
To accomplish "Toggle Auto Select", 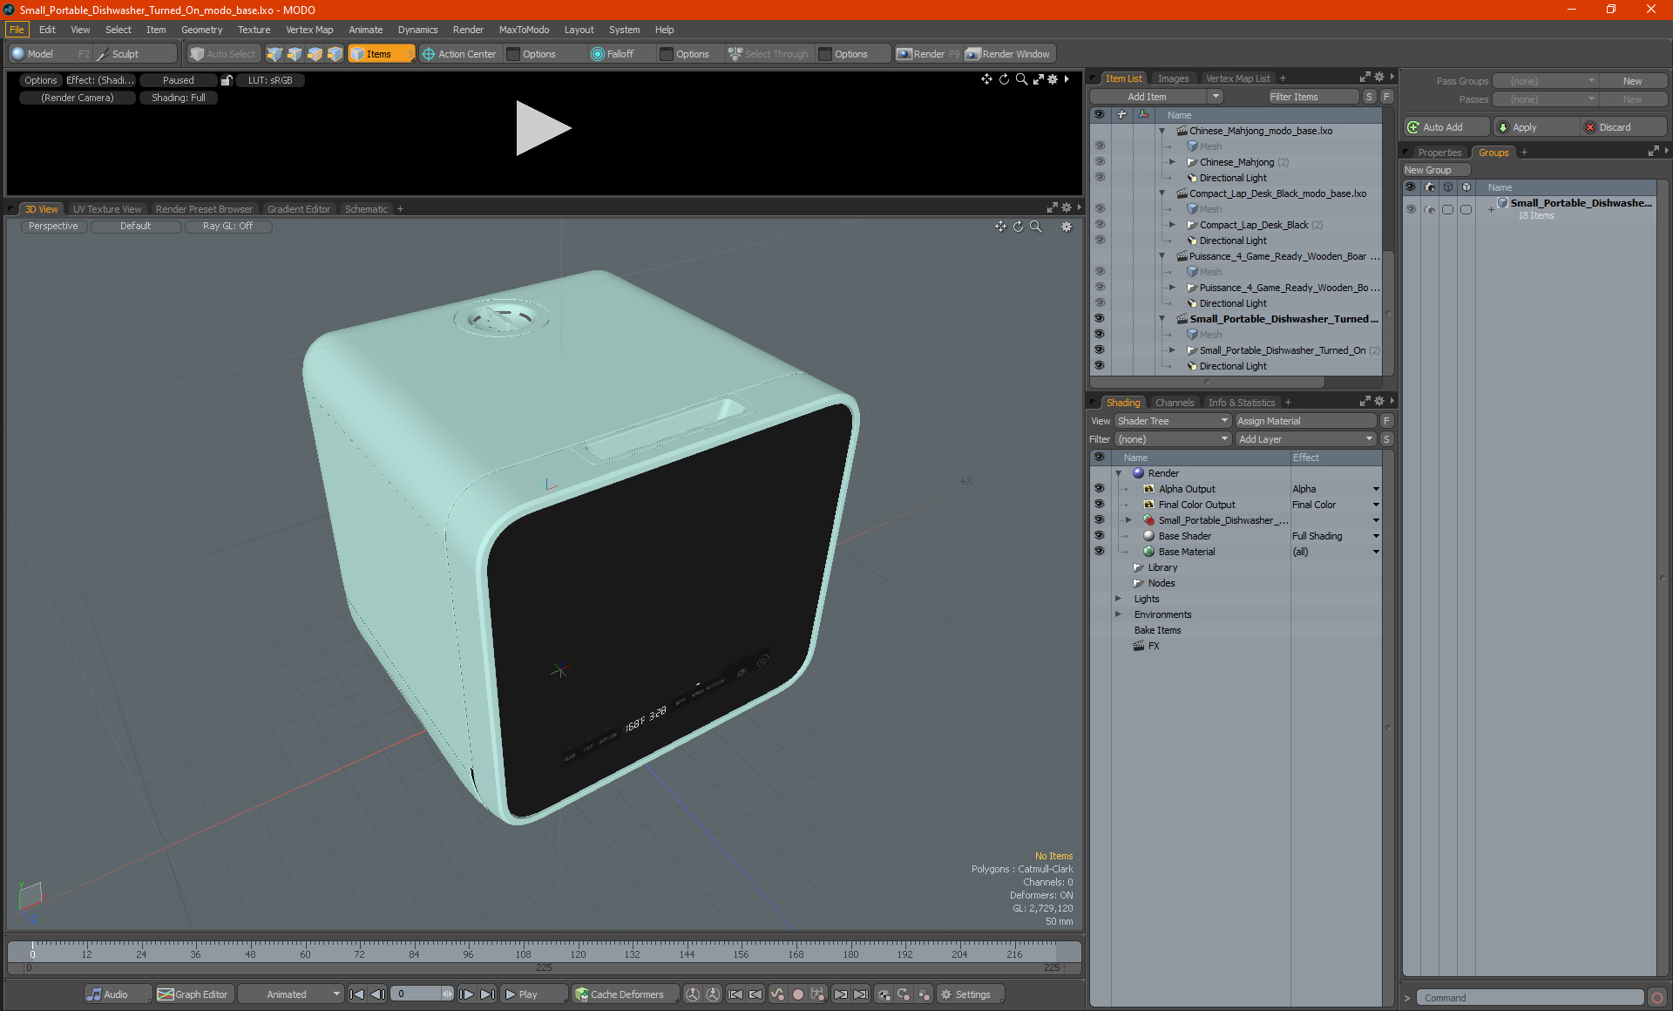I will pos(223,54).
